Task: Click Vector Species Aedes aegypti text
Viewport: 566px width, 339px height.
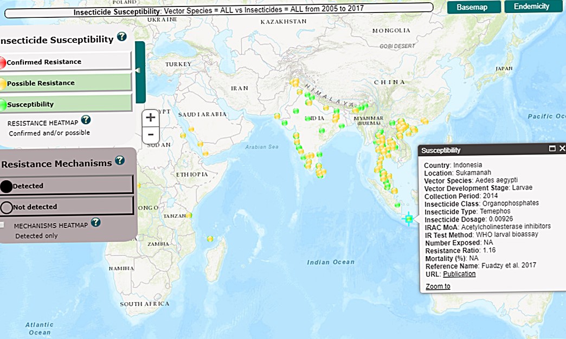Action: point(471,180)
